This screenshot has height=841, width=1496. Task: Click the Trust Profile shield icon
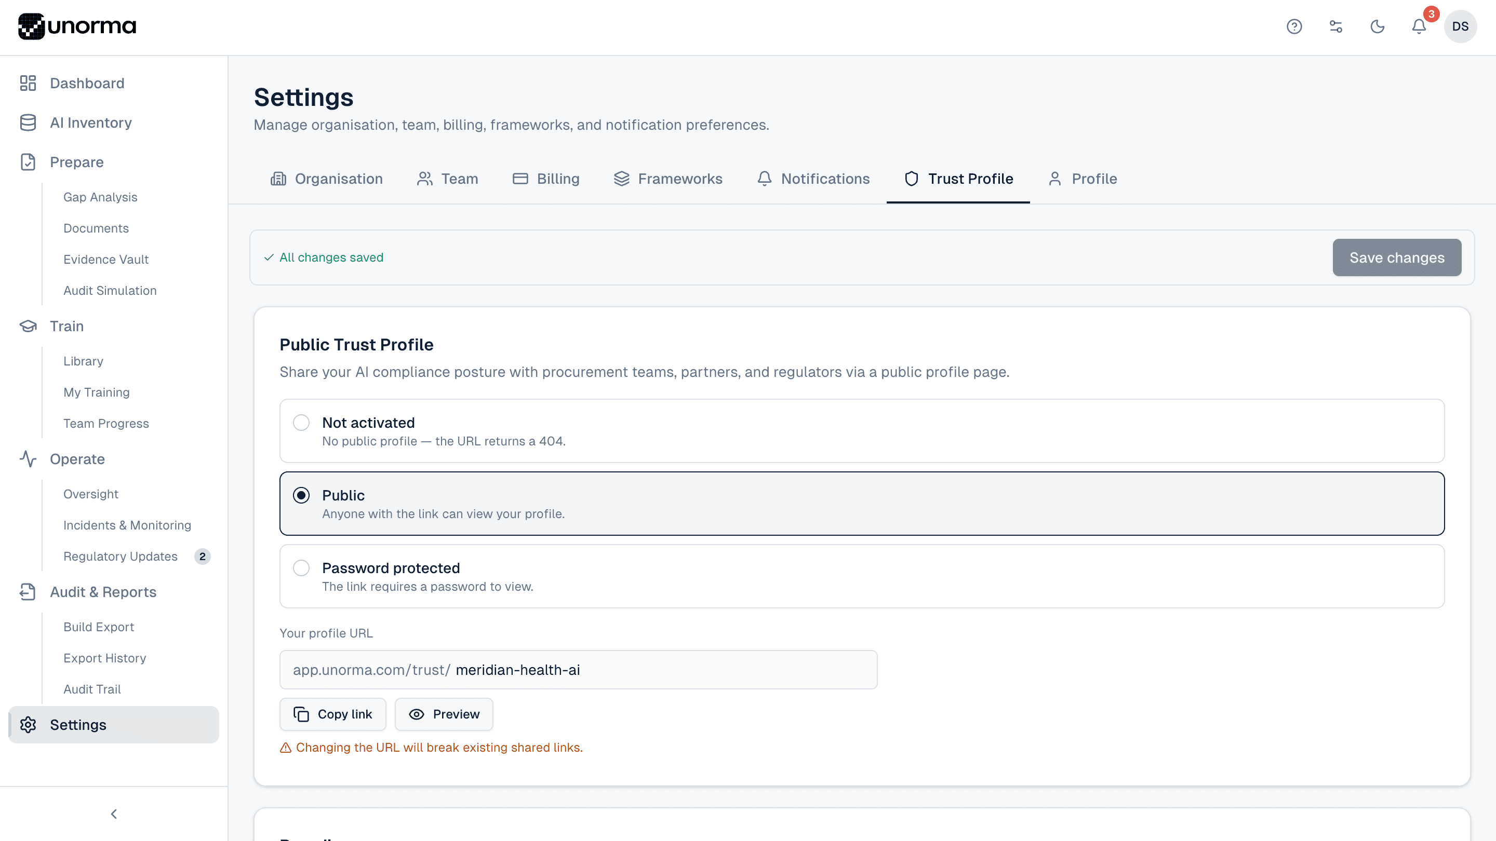[x=911, y=179]
